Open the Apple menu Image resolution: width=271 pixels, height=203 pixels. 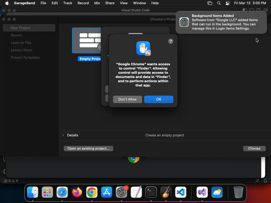click(7, 3)
